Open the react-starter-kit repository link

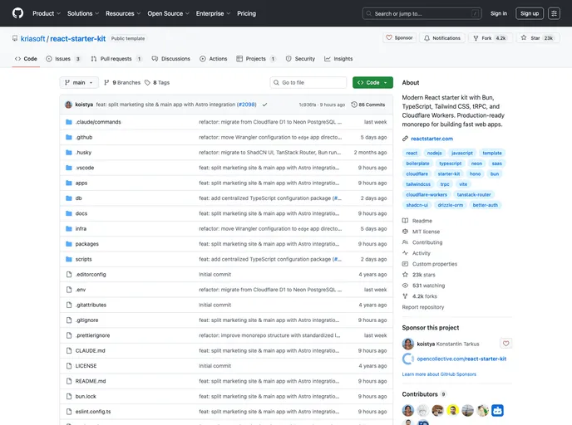coord(77,39)
